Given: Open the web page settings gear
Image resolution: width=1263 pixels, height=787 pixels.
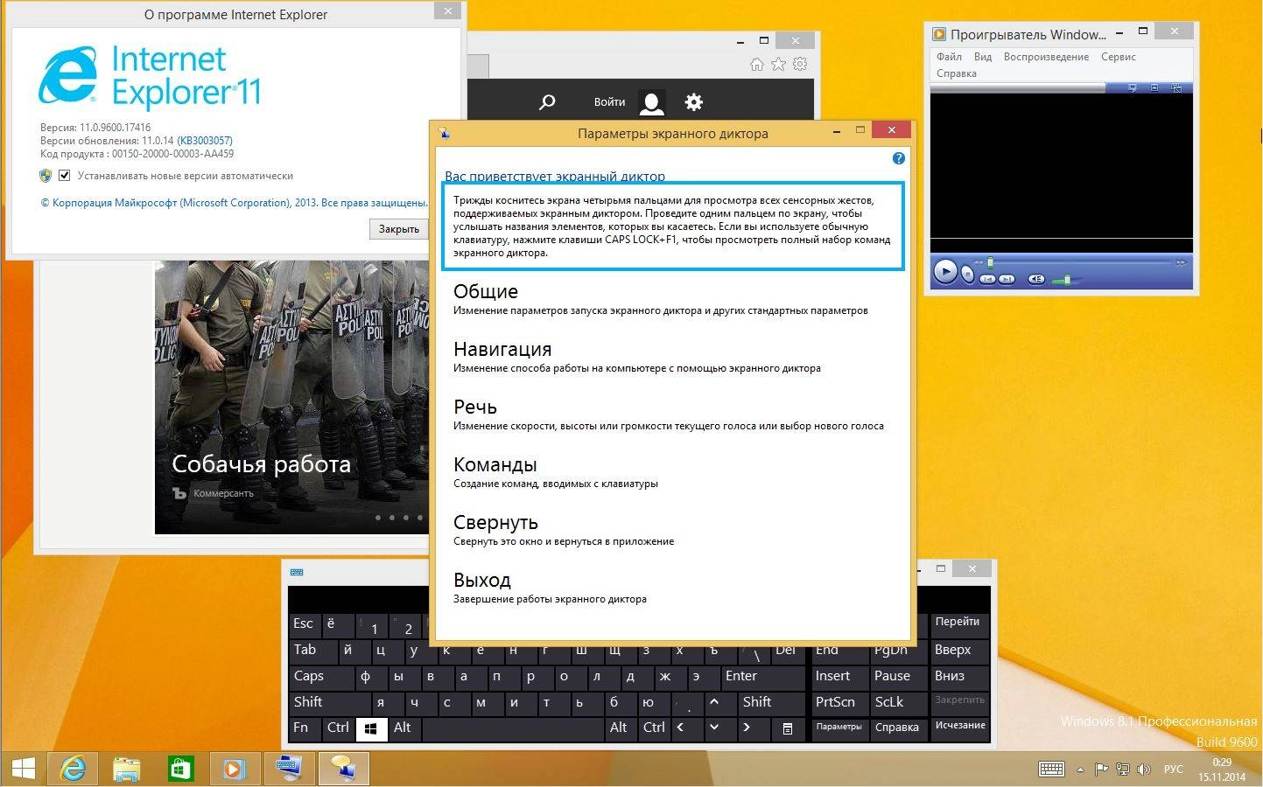Looking at the screenshot, I should (694, 102).
